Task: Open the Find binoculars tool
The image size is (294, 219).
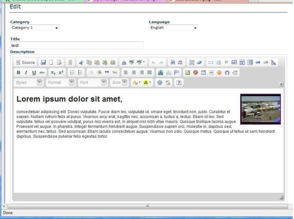Action: coord(173,62)
